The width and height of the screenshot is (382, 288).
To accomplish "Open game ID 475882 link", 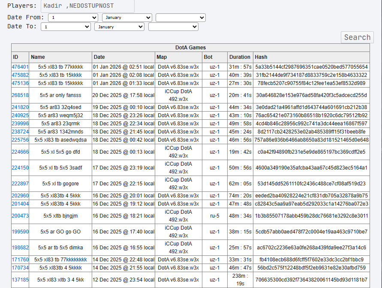I will click(x=20, y=75).
